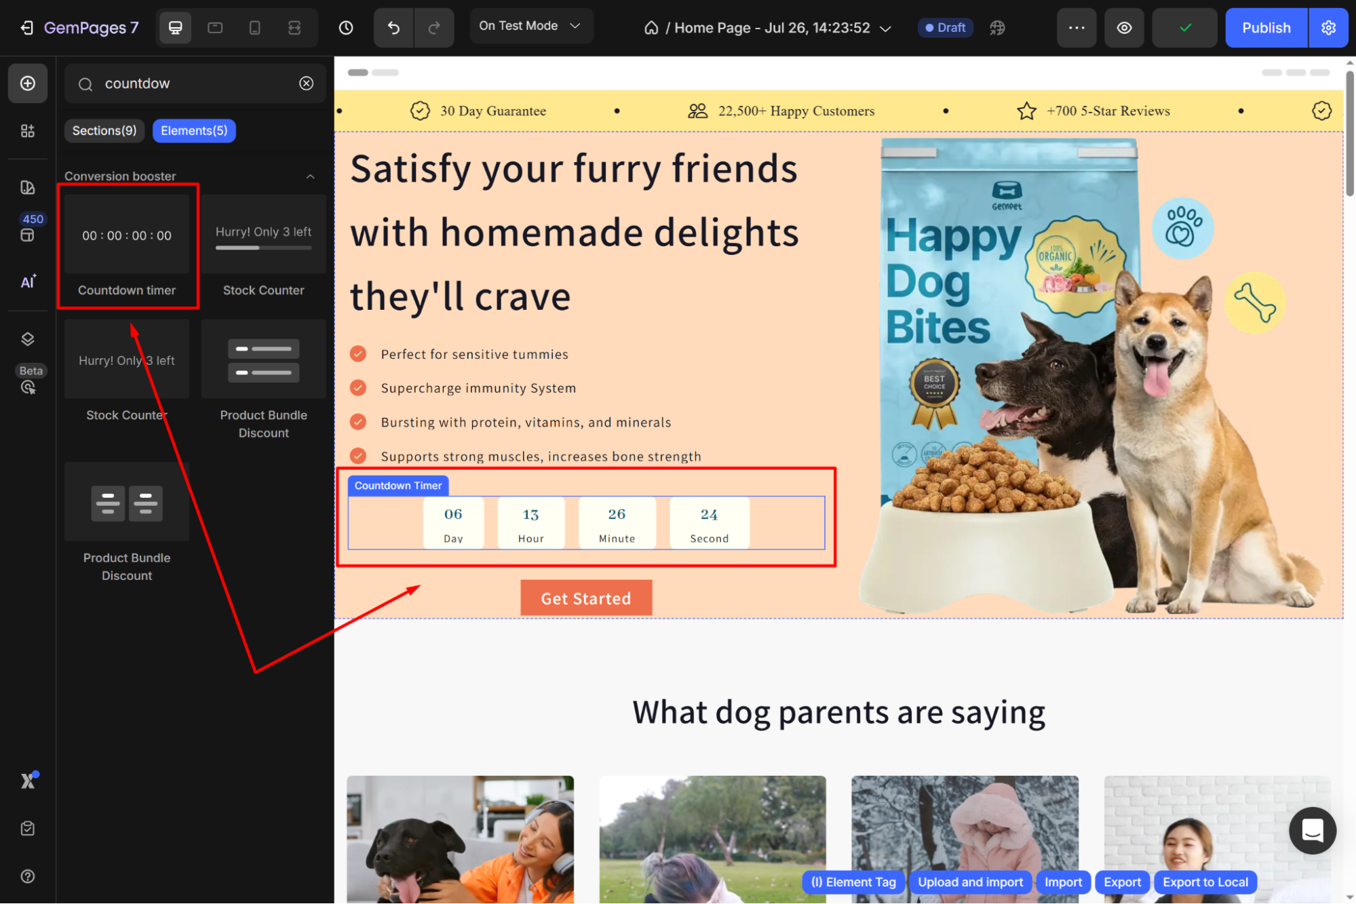1356x904 pixels.
Task: Click the redo arrow button
Action: (434, 28)
